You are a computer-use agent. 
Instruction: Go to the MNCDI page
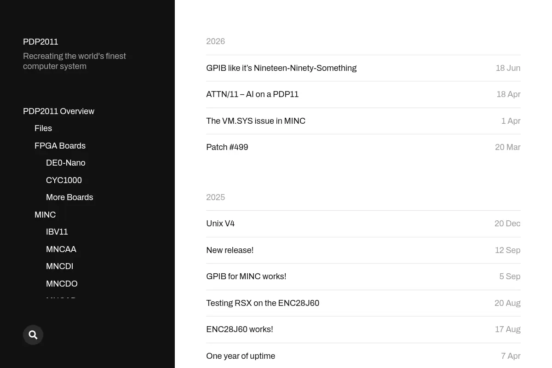coord(60,266)
